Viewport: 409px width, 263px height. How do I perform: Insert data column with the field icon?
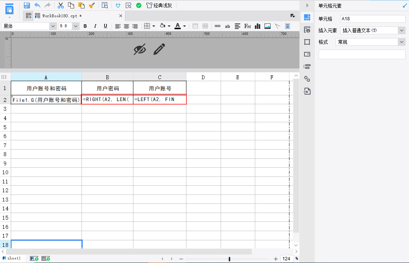point(218,26)
